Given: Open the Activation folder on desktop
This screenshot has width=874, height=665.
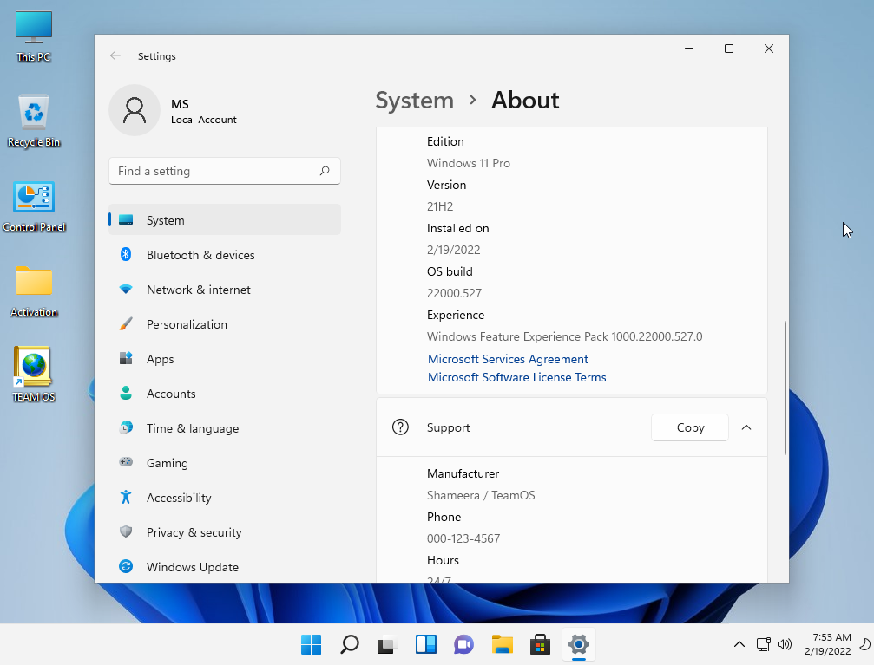Looking at the screenshot, I should pyautogui.click(x=34, y=291).
